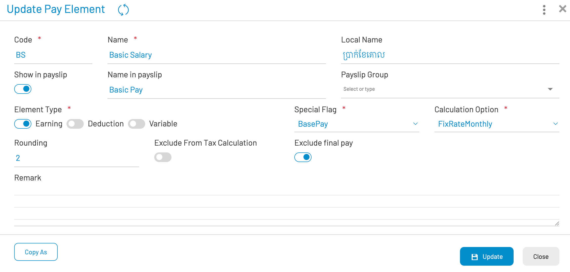This screenshot has width=570, height=272.
Task: Expand the Payslip Group dropdown arrow
Action: point(550,89)
